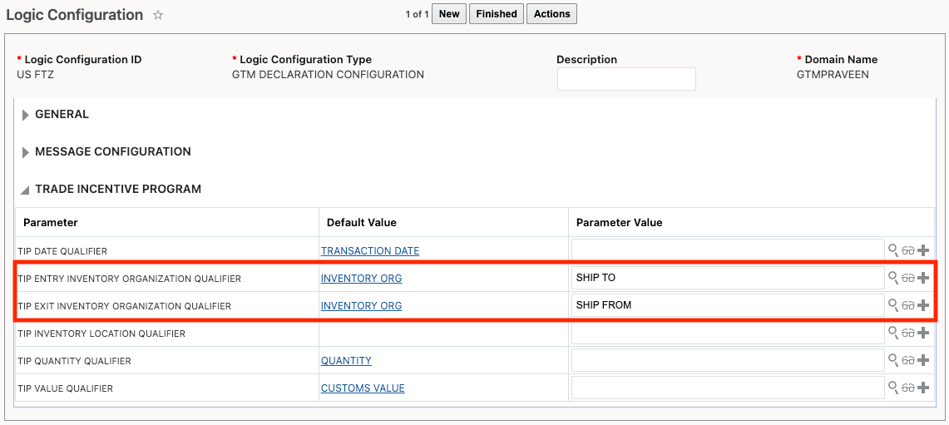Search value for TIP VALUE QUALIFIER
The width and height of the screenshot is (949, 425).
coord(892,387)
